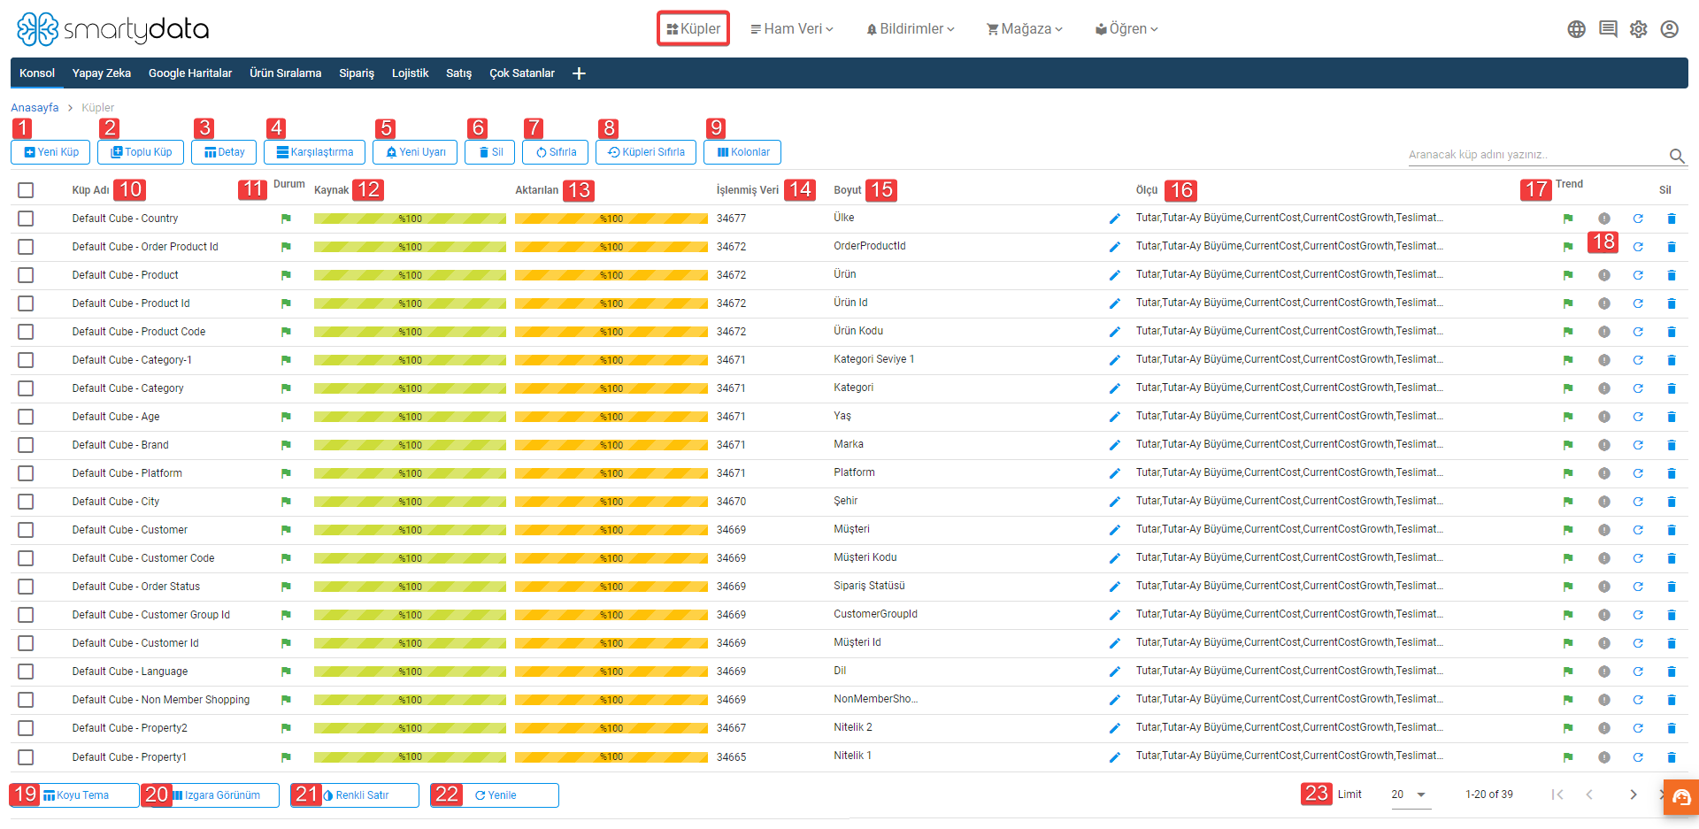Delete Default Cube - Country via trash icon
Screen dimensions: 1699x829
coord(1672,219)
